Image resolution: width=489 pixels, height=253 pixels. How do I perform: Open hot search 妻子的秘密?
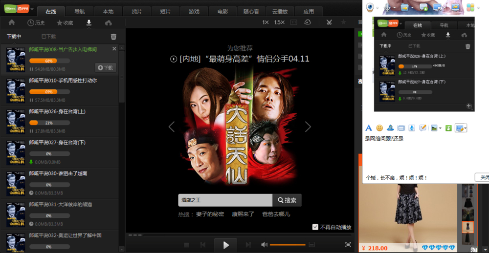(x=210, y=214)
